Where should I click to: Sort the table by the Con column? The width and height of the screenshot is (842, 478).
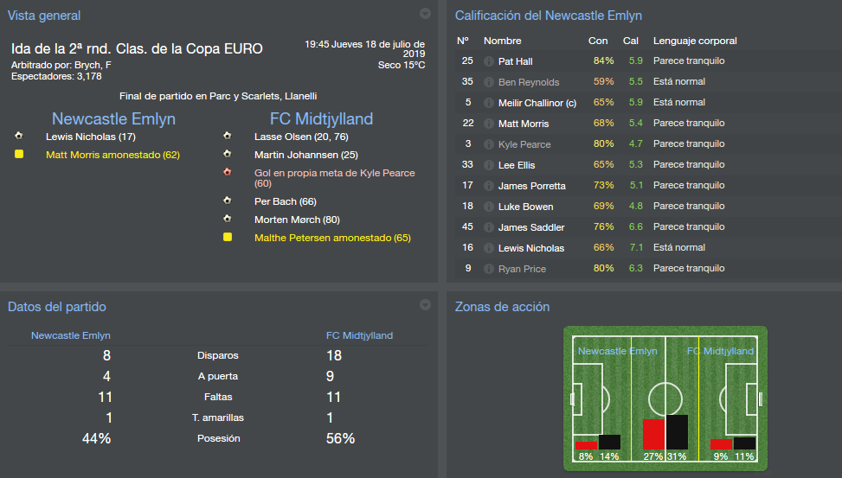click(x=598, y=41)
